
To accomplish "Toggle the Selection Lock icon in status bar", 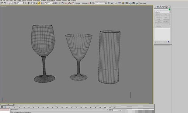I will [x=107, y=110].
